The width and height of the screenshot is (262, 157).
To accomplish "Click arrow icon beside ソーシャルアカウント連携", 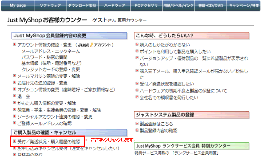I will (14, 116).
